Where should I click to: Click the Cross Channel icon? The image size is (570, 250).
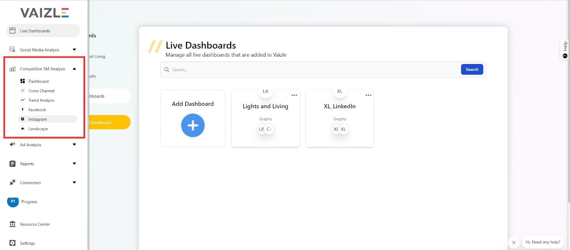pos(22,90)
